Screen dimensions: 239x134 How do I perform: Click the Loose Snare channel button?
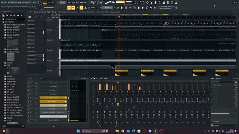coord(53,83)
